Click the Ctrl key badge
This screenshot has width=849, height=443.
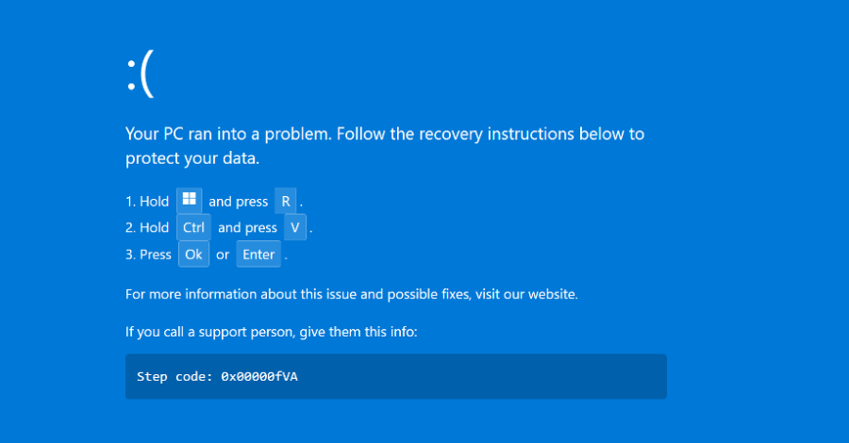193,227
